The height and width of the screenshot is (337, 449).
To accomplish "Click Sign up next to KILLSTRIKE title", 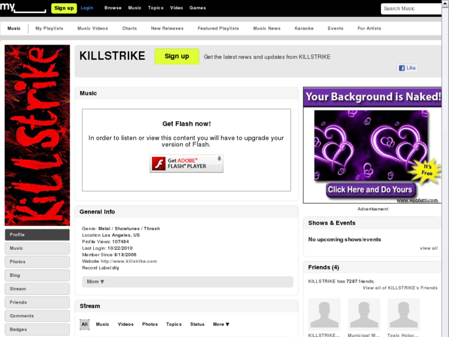I will pos(177,56).
